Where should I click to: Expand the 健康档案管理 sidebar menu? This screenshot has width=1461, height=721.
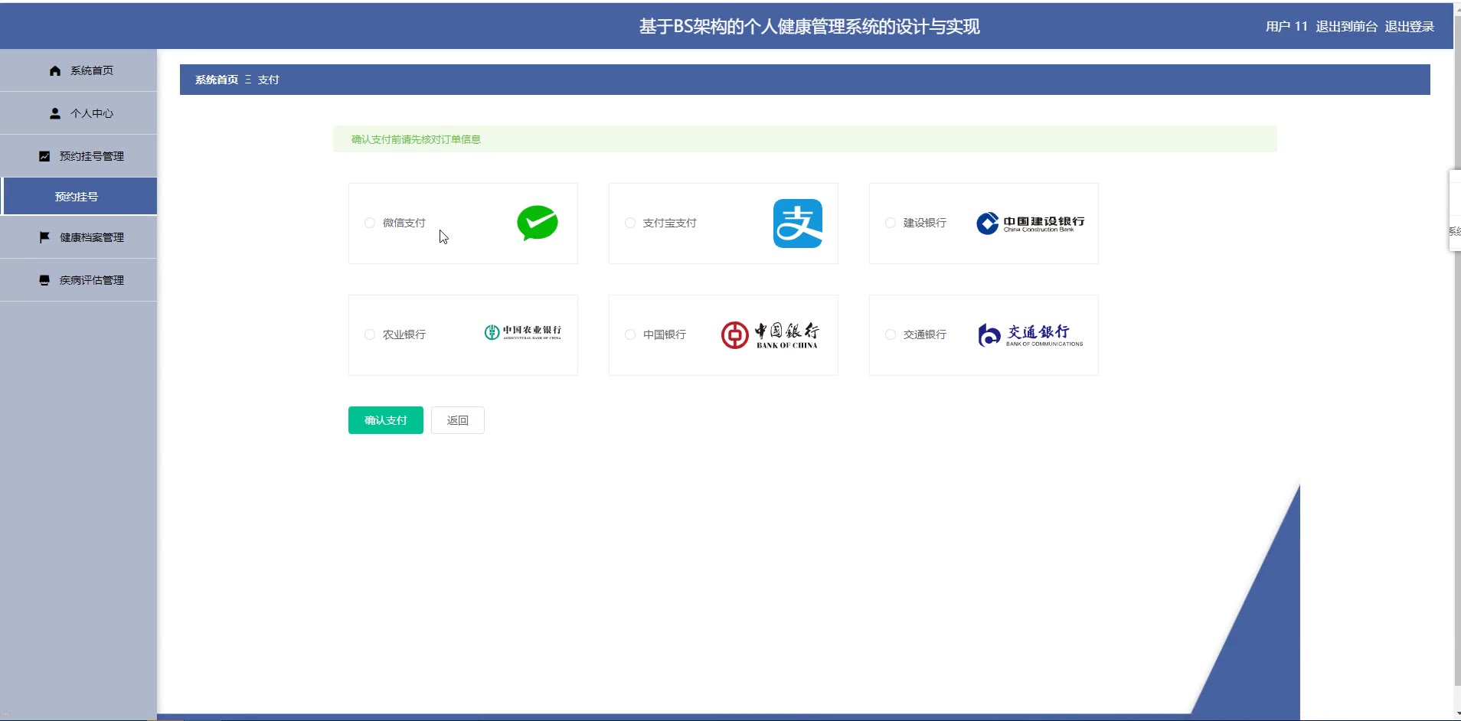78,237
